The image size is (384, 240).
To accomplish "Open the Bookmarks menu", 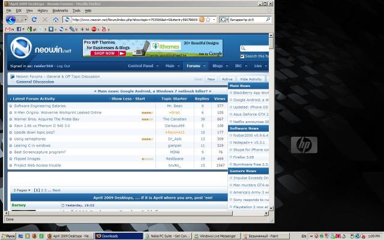I will pyautogui.click(x=60, y=11).
